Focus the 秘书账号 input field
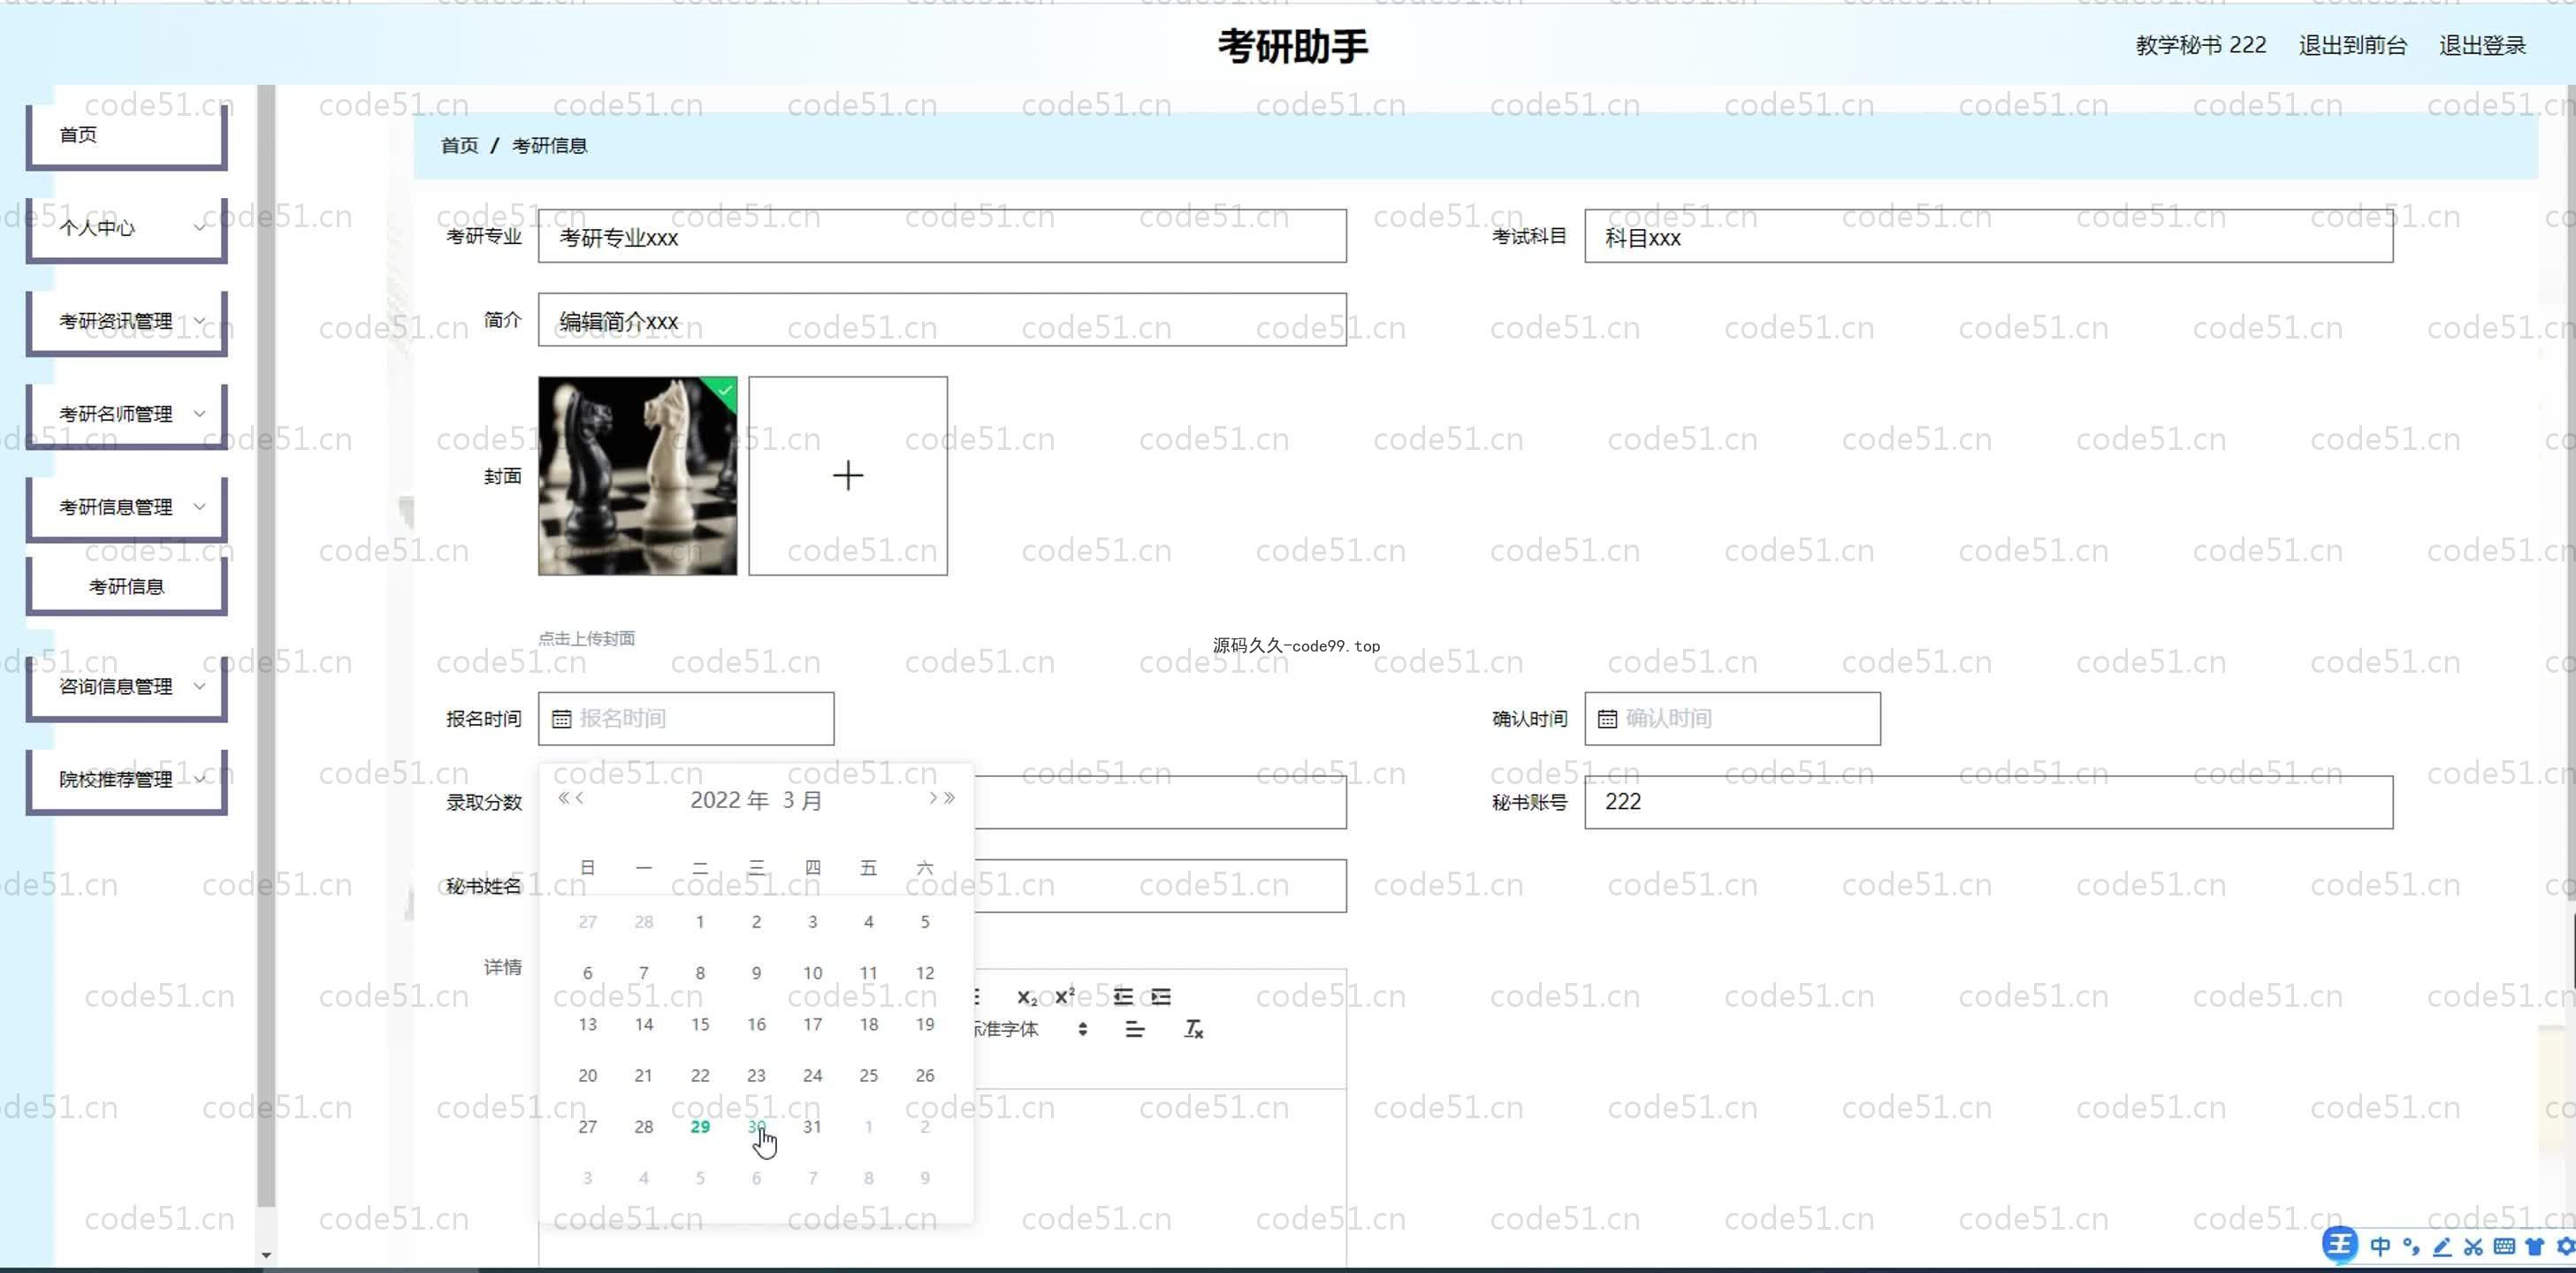Screen dimensions: 2576x1273 coord(1988,802)
